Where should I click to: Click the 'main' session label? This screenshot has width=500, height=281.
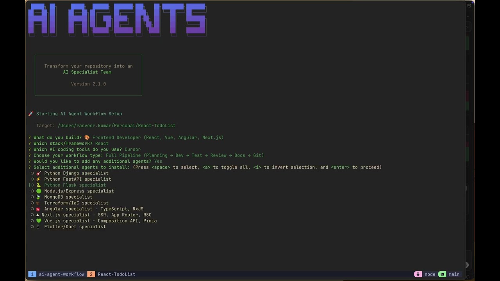[x=454, y=274]
